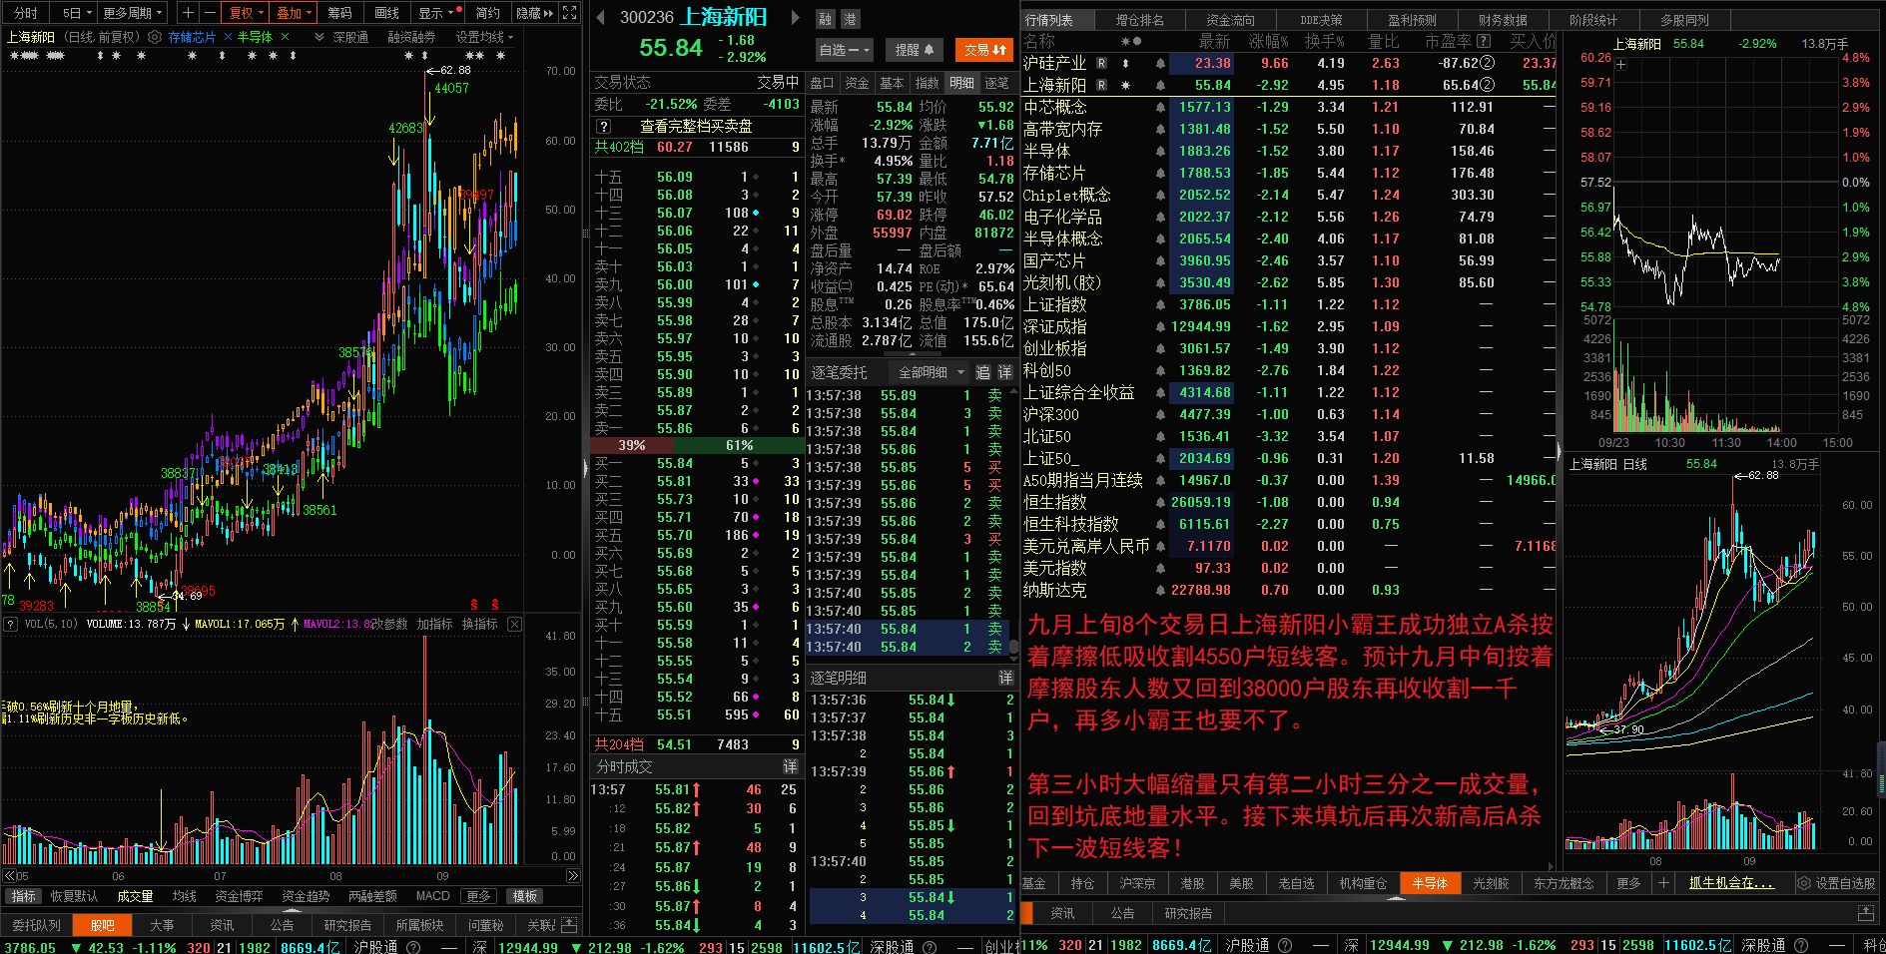The height and width of the screenshot is (954, 1886).
Task: Open trading panel with 交易 button
Action: (x=986, y=50)
